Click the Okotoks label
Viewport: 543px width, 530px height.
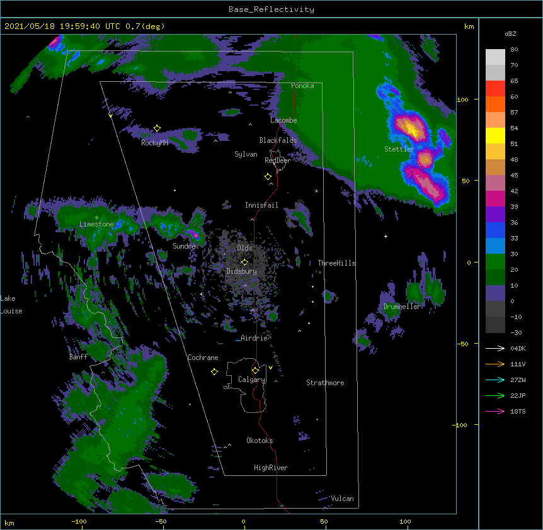click(x=260, y=441)
